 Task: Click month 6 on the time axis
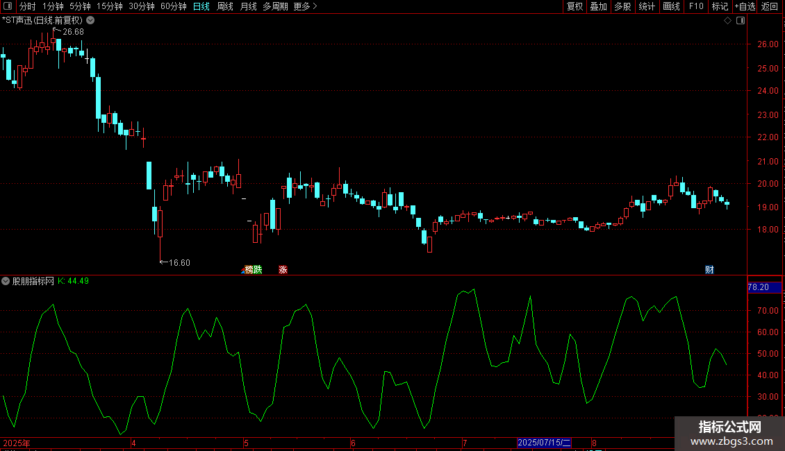point(353,443)
